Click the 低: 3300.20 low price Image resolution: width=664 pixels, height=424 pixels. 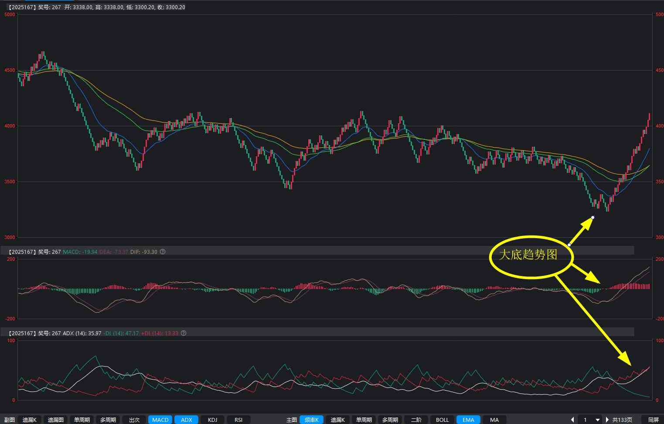coord(140,7)
